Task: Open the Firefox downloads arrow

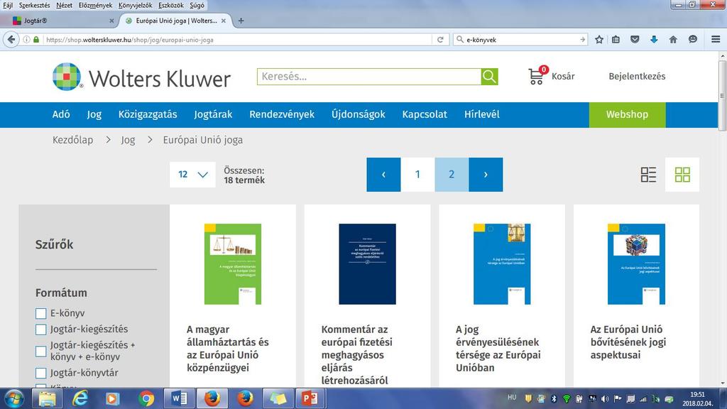Action: point(654,40)
